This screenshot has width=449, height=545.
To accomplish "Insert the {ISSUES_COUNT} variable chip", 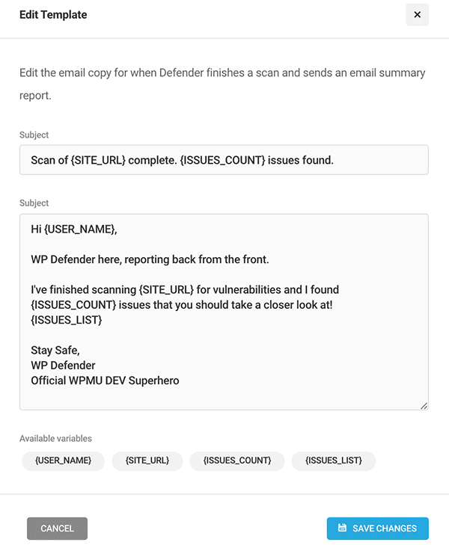I will point(236,461).
